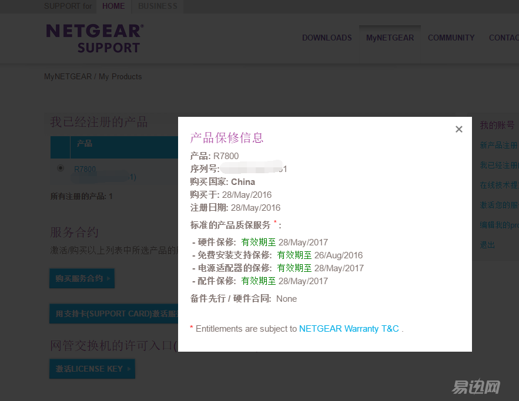Open the NETGEAR Warranty T&C link
This screenshot has width=519, height=401.
coord(349,329)
